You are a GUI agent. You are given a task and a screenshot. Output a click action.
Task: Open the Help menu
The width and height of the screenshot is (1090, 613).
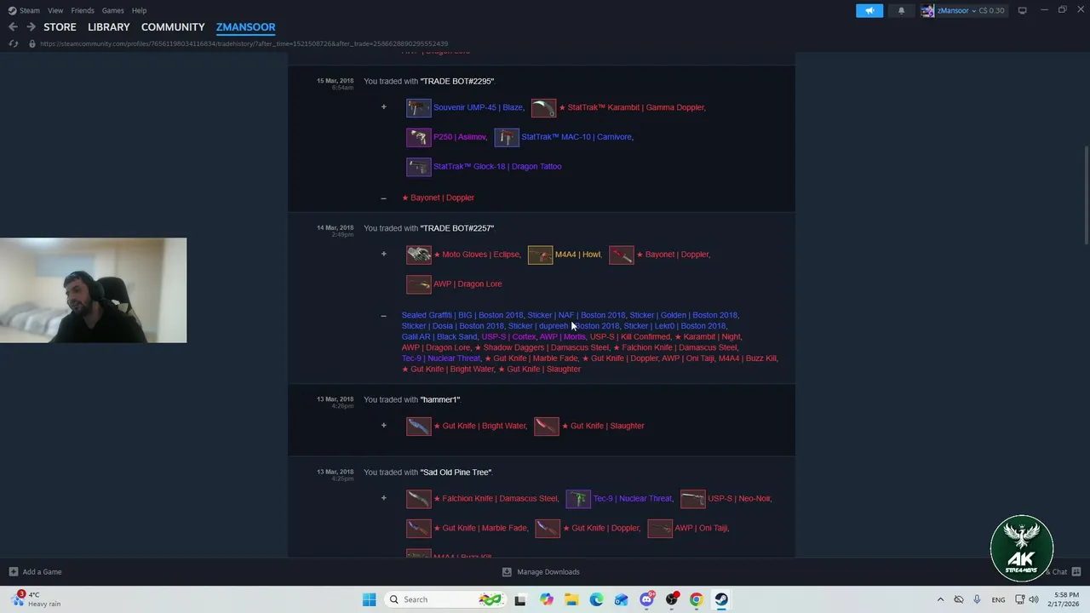[139, 10]
